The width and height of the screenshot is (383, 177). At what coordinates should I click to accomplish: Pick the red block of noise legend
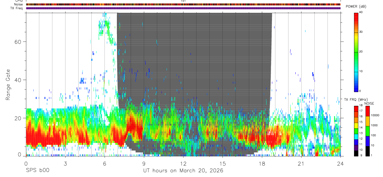point(368,111)
